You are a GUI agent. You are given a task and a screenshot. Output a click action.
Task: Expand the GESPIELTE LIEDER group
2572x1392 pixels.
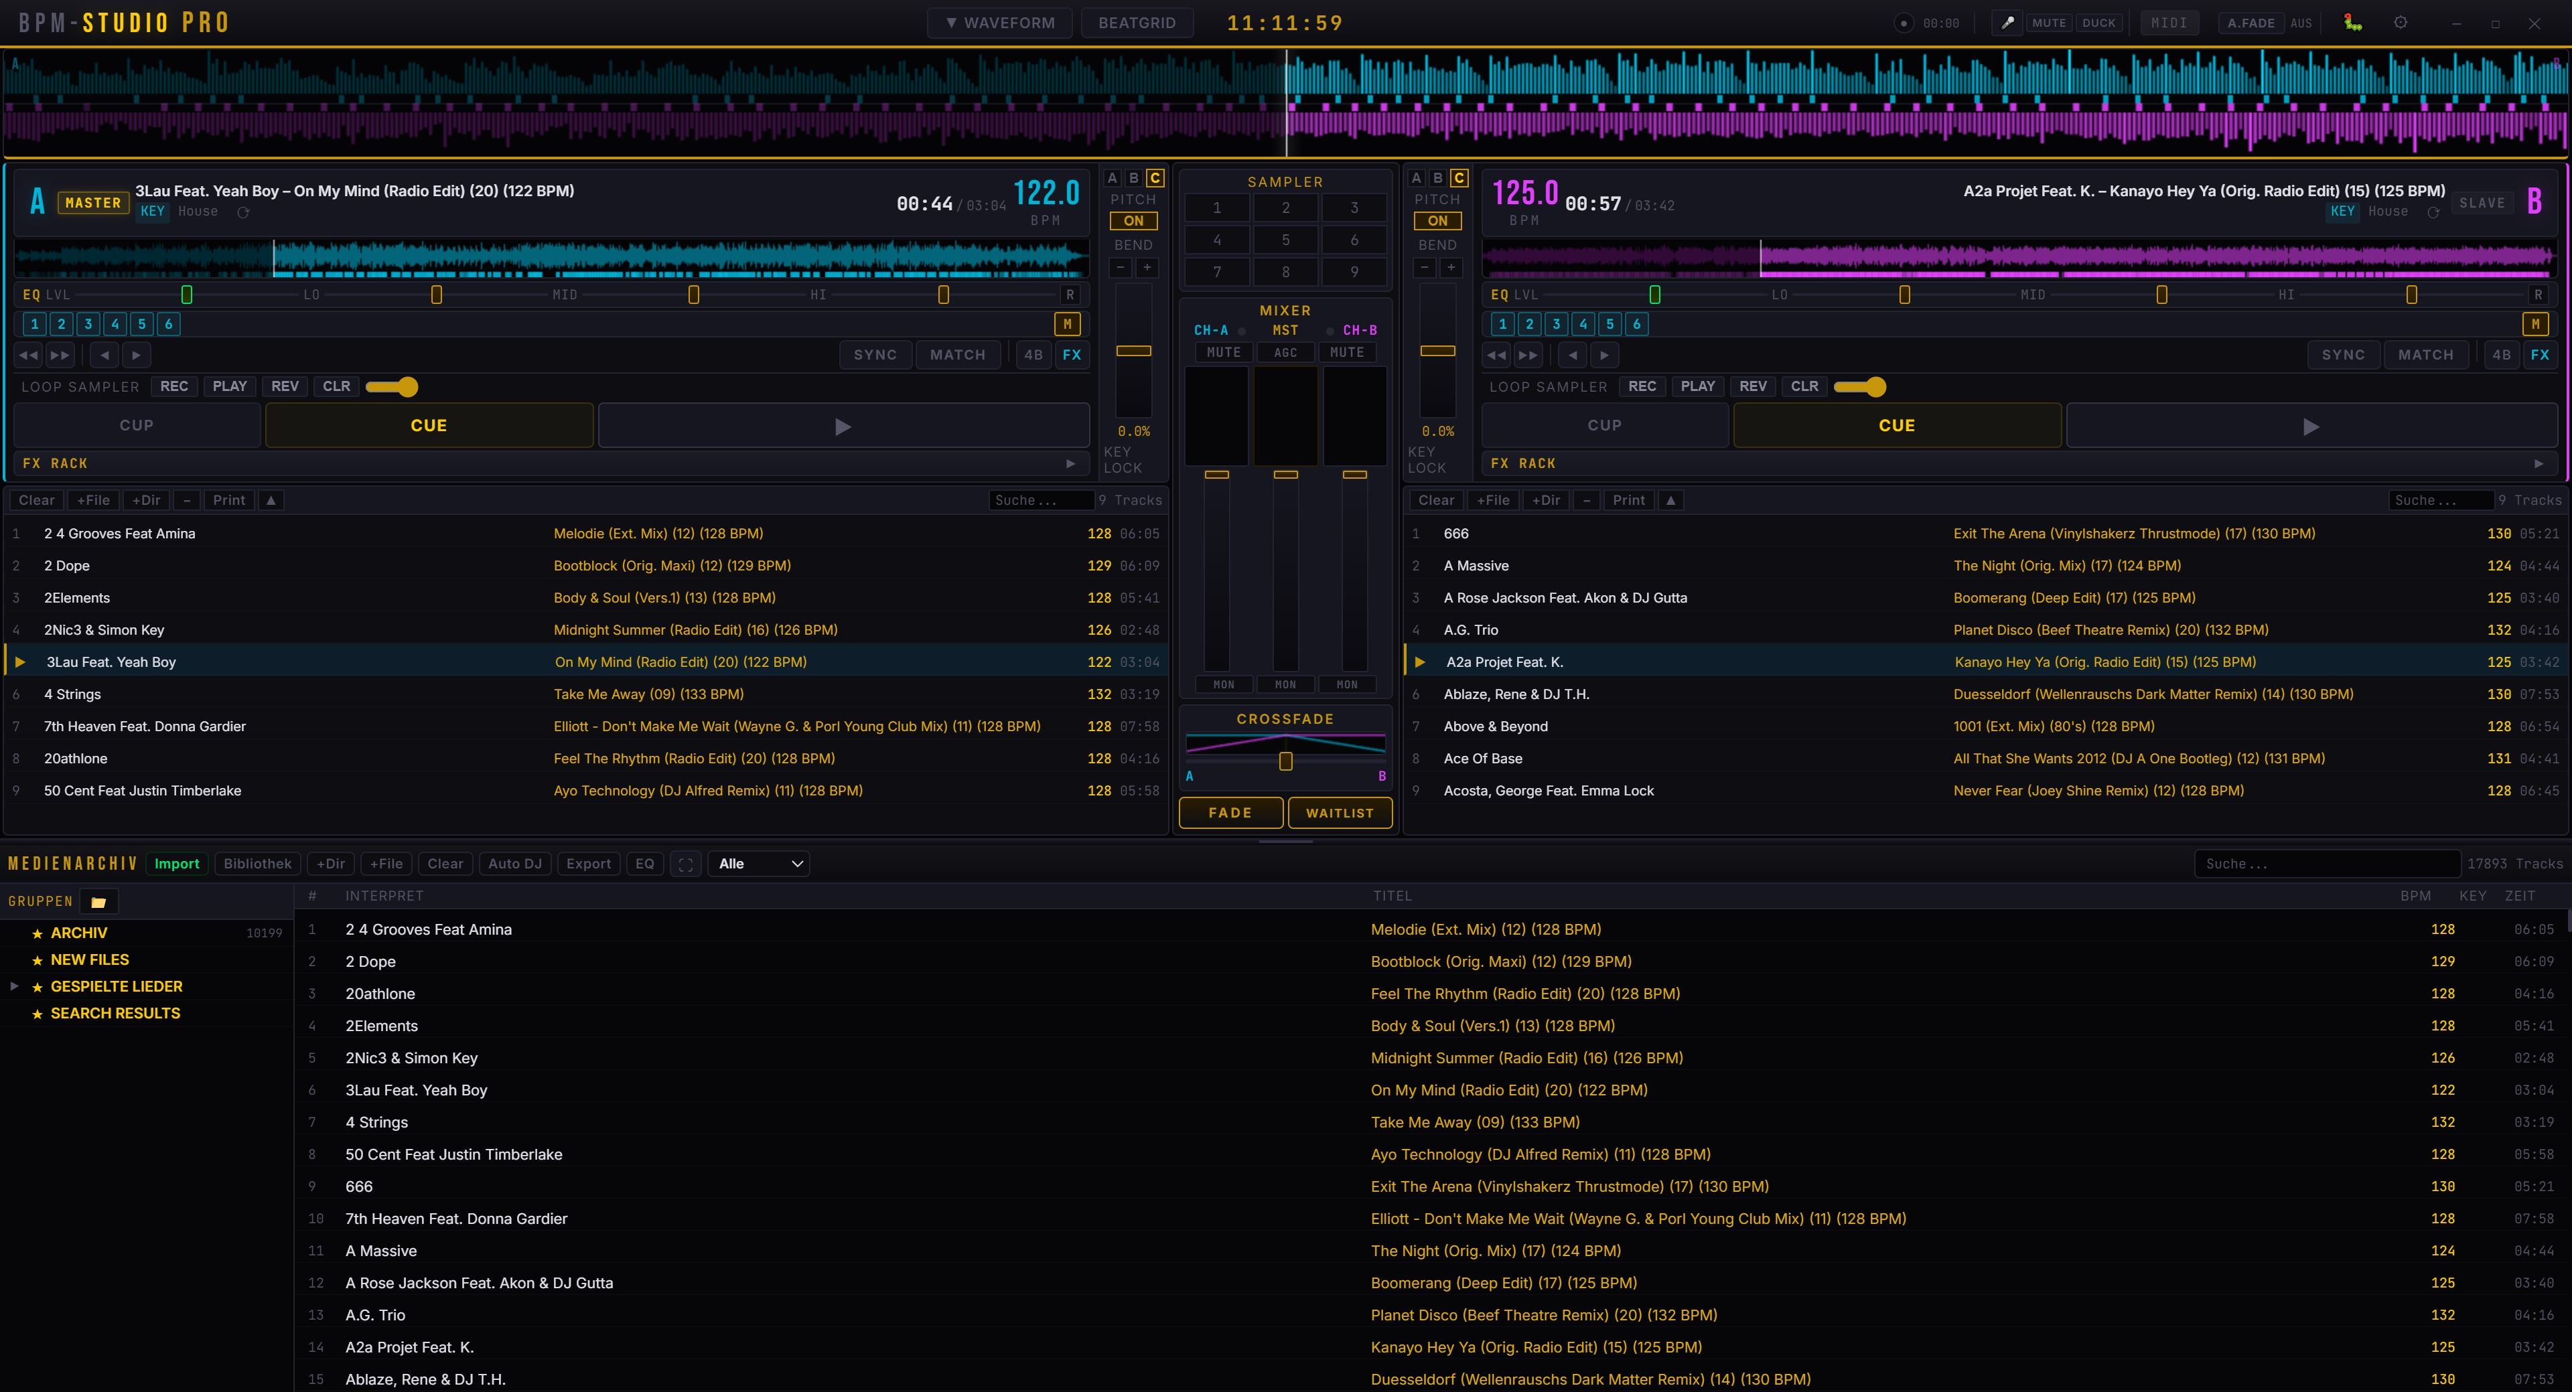[x=14, y=986]
